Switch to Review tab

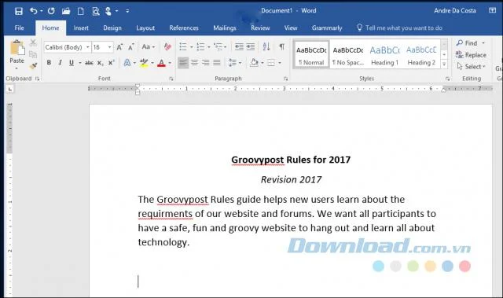point(260,28)
